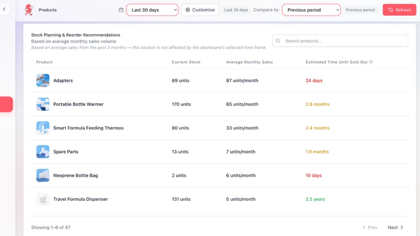Click the Previous period grey badge
The image size is (420, 236).
(x=360, y=10)
